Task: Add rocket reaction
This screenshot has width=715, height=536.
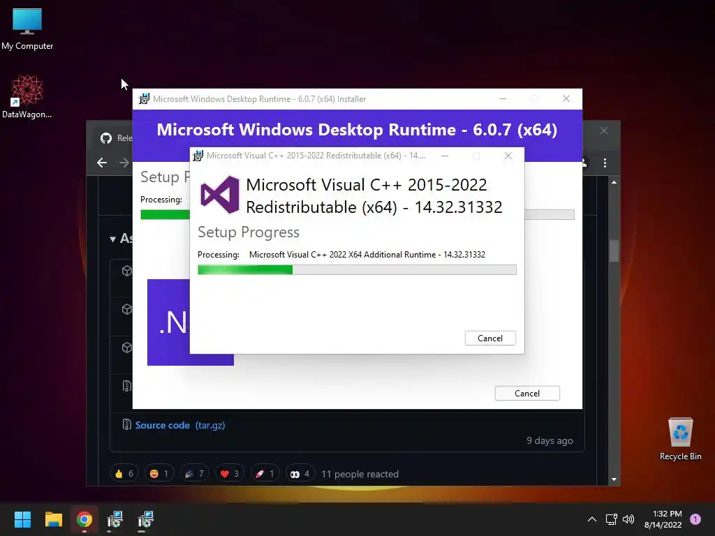Action: (x=265, y=474)
